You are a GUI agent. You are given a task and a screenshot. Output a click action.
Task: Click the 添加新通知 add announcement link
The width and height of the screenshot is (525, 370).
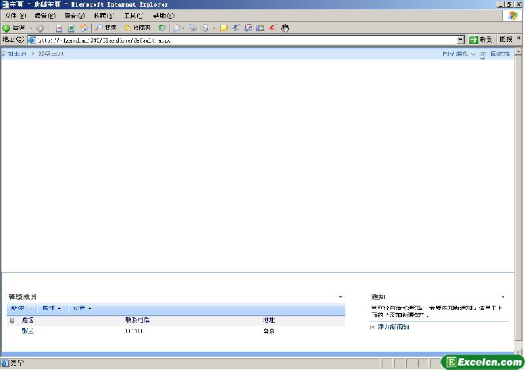pyautogui.click(x=393, y=327)
